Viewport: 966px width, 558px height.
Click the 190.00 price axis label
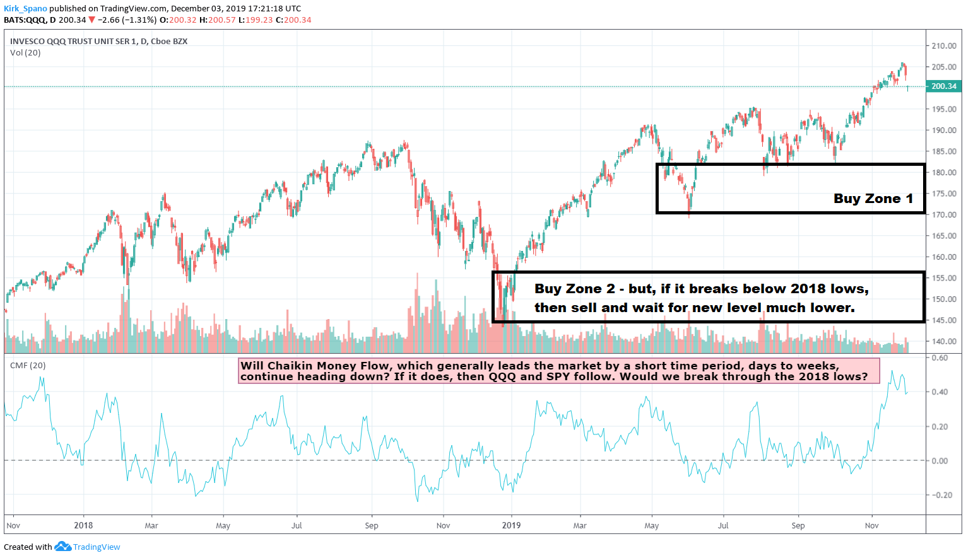[944, 131]
